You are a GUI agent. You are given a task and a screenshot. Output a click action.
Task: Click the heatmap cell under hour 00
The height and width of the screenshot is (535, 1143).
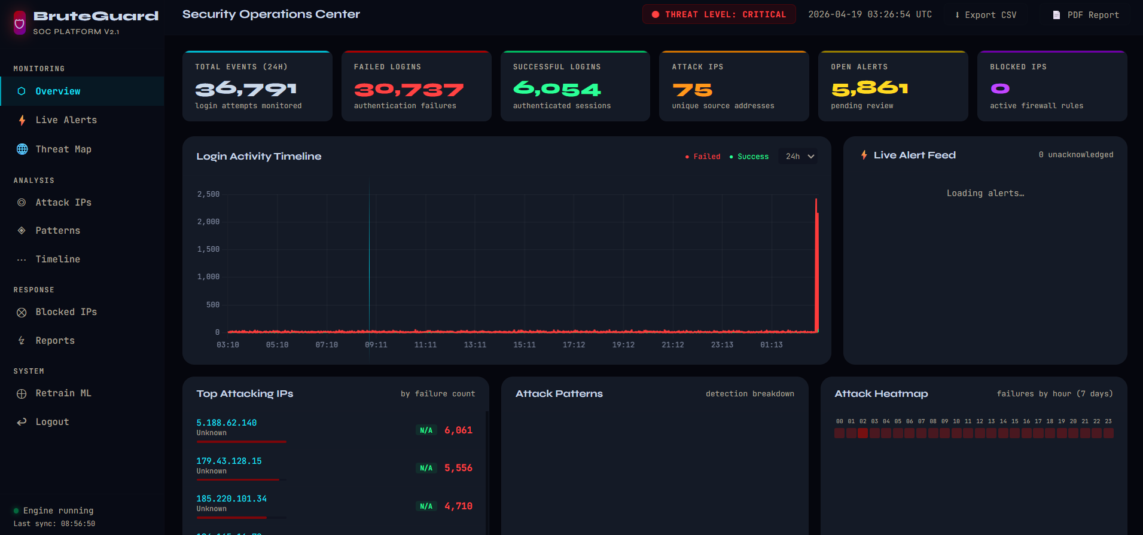click(840, 433)
